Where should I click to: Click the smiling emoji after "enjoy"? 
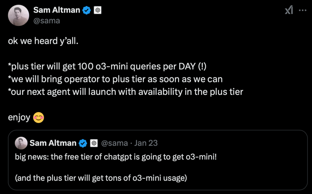[x=38, y=118]
